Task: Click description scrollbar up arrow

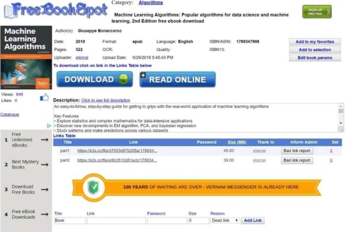Action: (341, 106)
